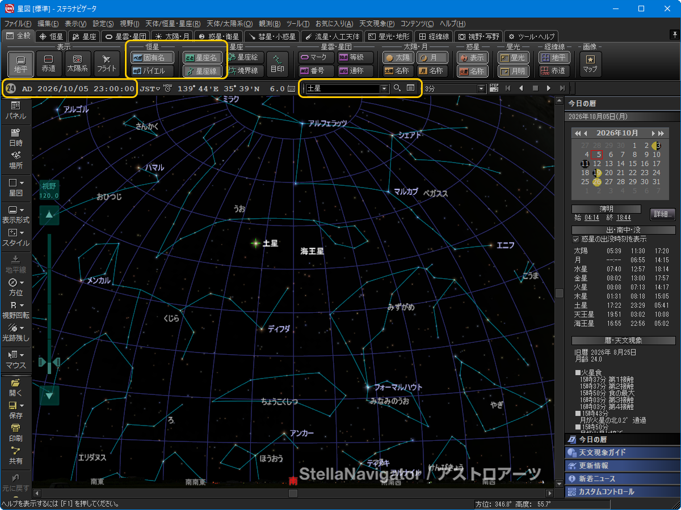Viewport: 681px width, 510px height.
Task: Expand the 土星 object search dropdown
Action: 384,88
